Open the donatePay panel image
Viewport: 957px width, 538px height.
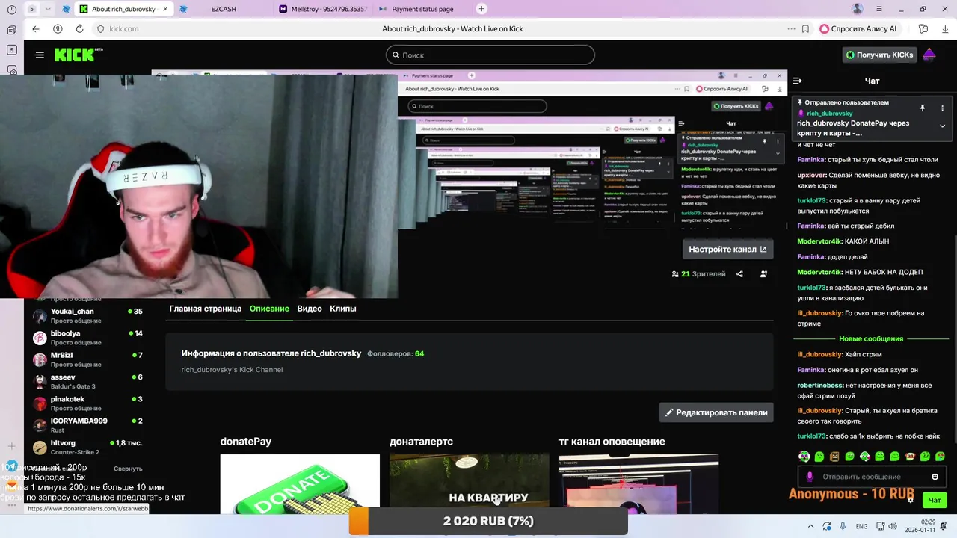pos(300,484)
